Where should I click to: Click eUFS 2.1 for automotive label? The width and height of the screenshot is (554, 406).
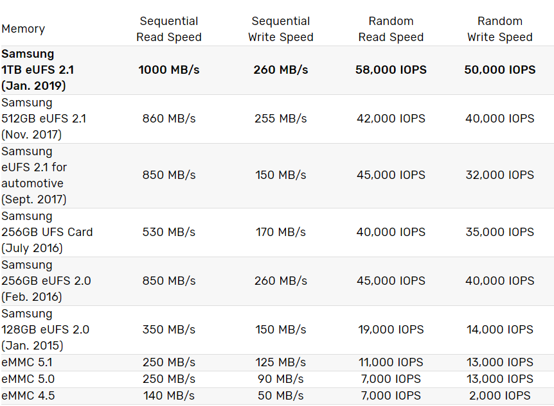[x=34, y=175]
